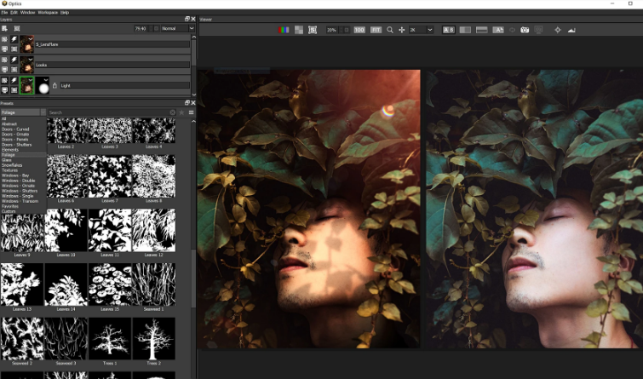The height and width of the screenshot is (379, 643).
Task: Click the add mask icon in Layers panel
Action: tap(17, 28)
